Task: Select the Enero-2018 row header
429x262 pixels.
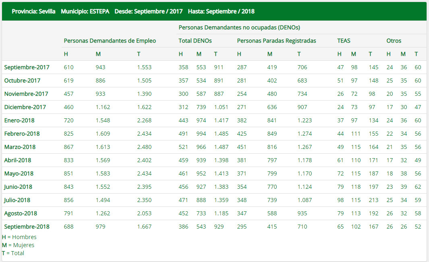Action: pos(19,120)
